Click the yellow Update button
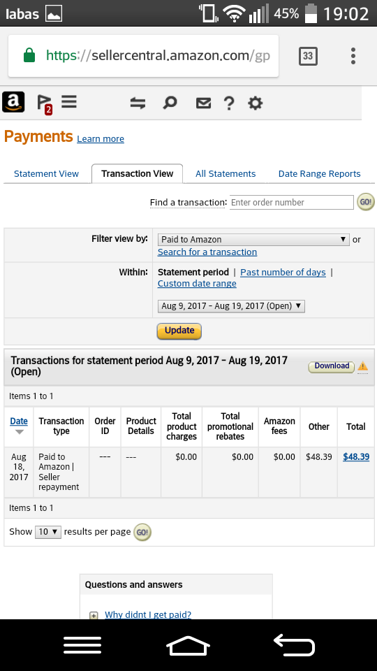 (179, 331)
